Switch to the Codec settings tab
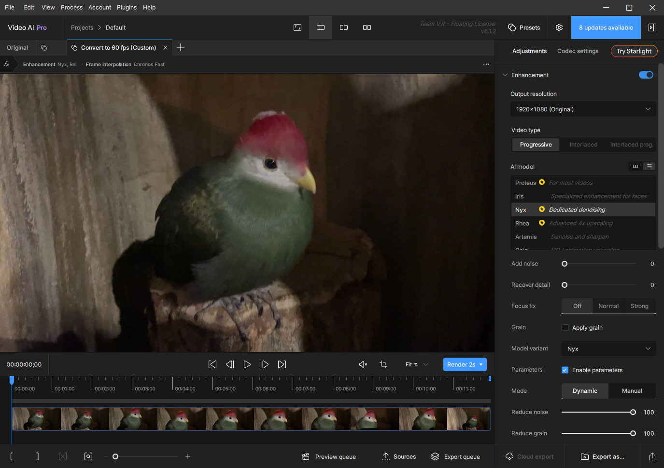Image resolution: width=664 pixels, height=468 pixels. pos(578,51)
